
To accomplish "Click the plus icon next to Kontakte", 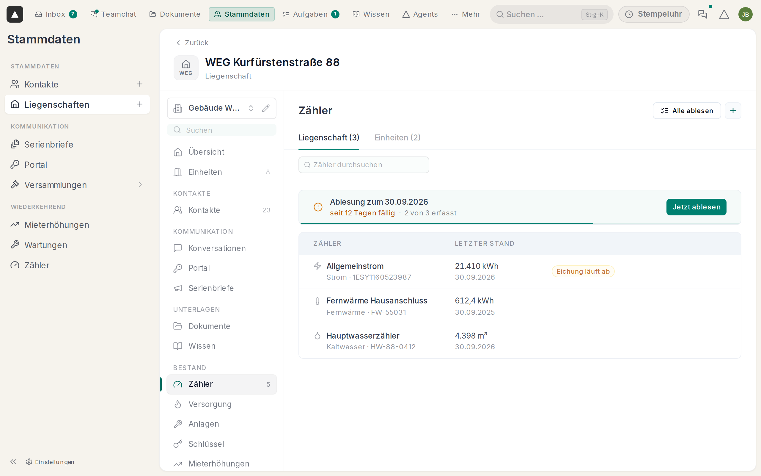I will [140, 84].
